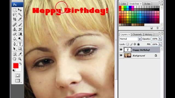Select the Brush tool
The width and height of the screenshot is (175, 98).
(20, 24)
